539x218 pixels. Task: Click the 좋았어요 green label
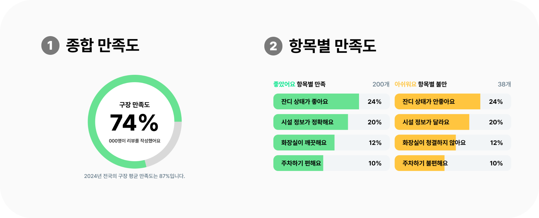(x=284, y=84)
